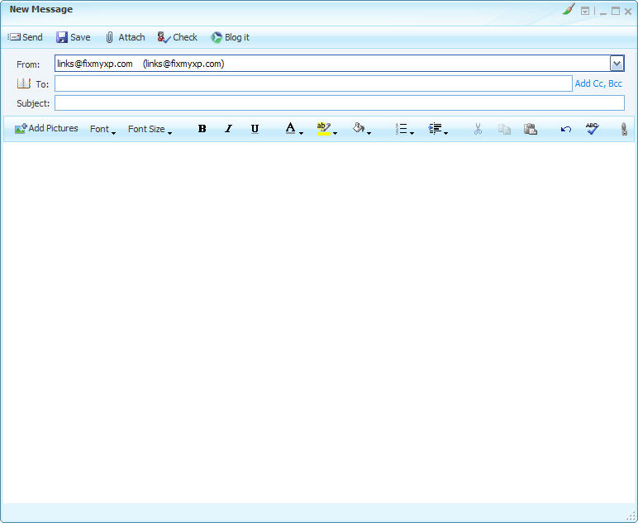This screenshot has height=523, width=638.
Task: Undo last action with the arrow icon
Action: click(x=565, y=130)
